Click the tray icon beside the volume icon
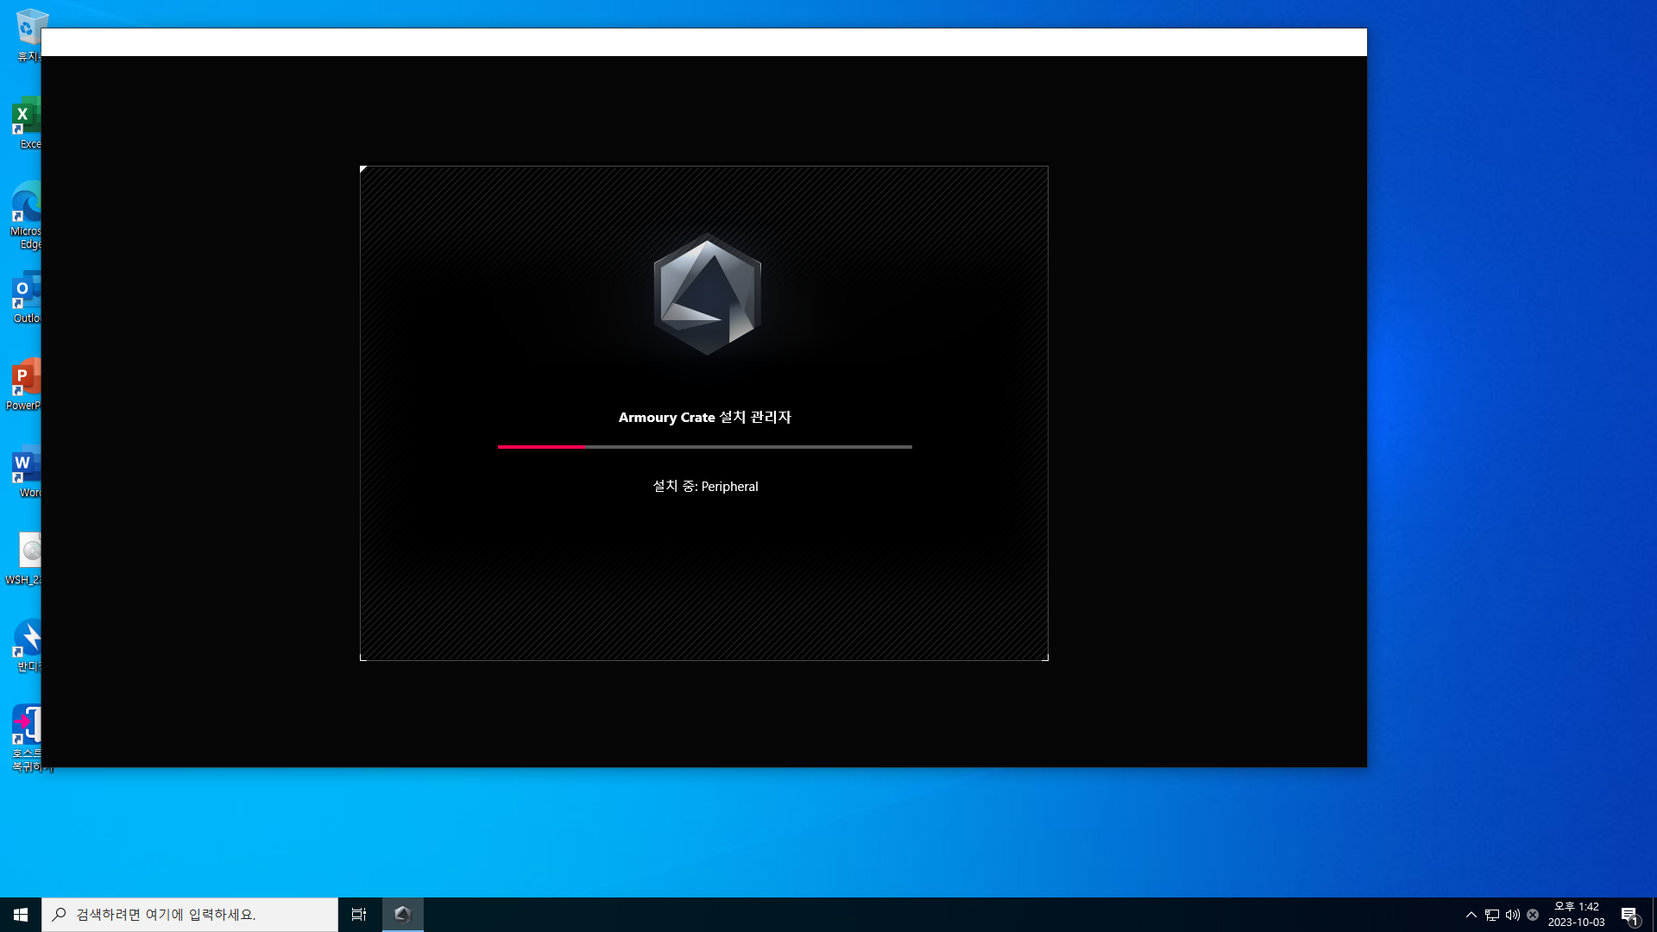The image size is (1657, 932). (x=1533, y=915)
